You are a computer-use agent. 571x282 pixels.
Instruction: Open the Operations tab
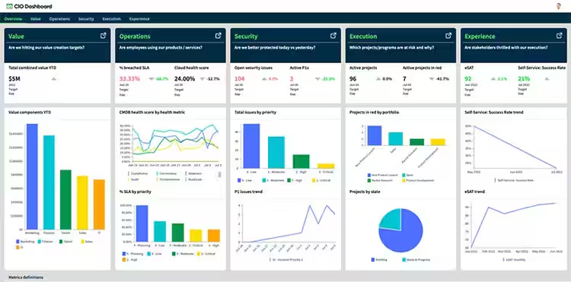[59, 19]
